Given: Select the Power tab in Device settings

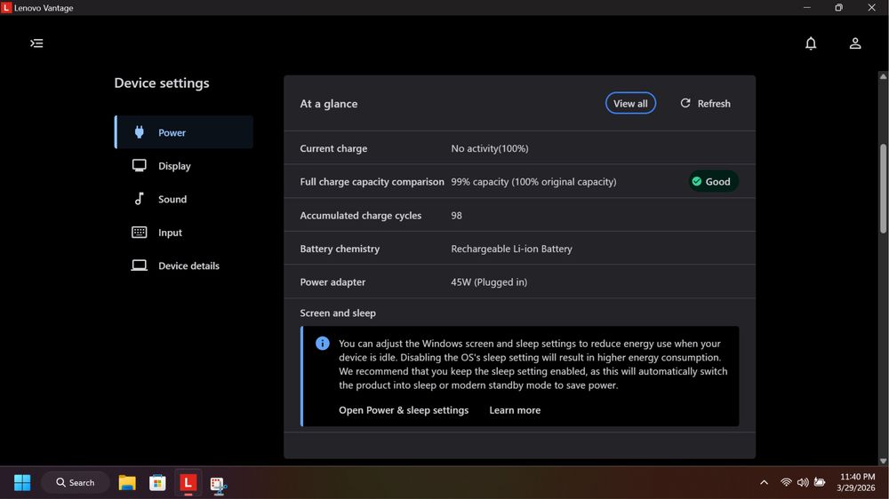Looking at the screenshot, I should (x=184, y=132).
